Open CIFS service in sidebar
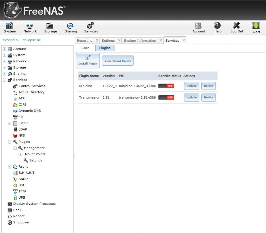This screenshot has height=233, width=266. coord(20,105)
